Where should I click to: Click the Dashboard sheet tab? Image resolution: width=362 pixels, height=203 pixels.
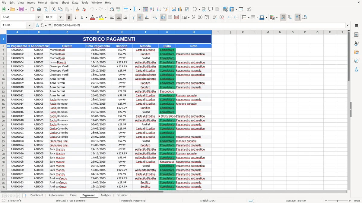click(x=37, y=195)
